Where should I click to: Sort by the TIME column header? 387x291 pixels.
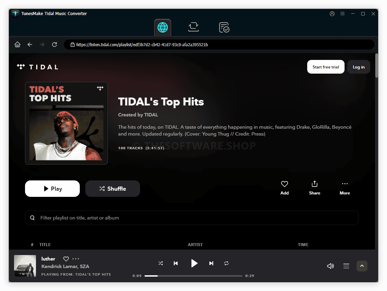[303, 244]
